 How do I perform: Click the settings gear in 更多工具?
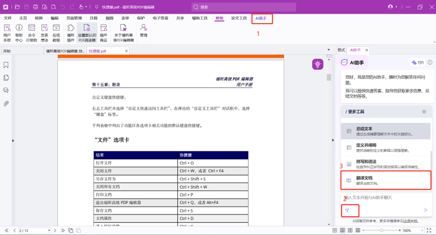424,112
